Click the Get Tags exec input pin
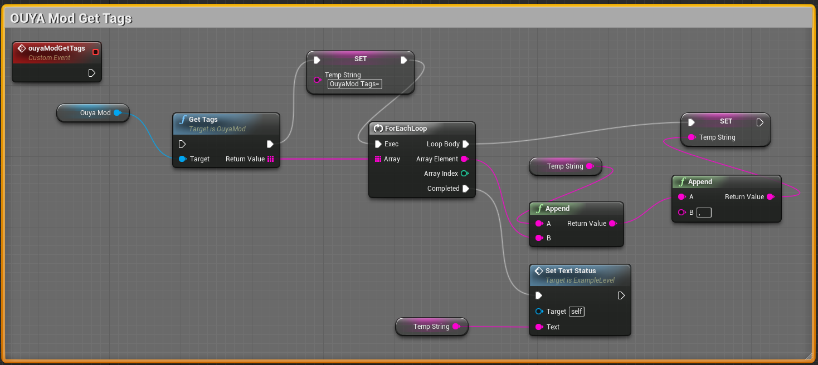 coord(182,144)
